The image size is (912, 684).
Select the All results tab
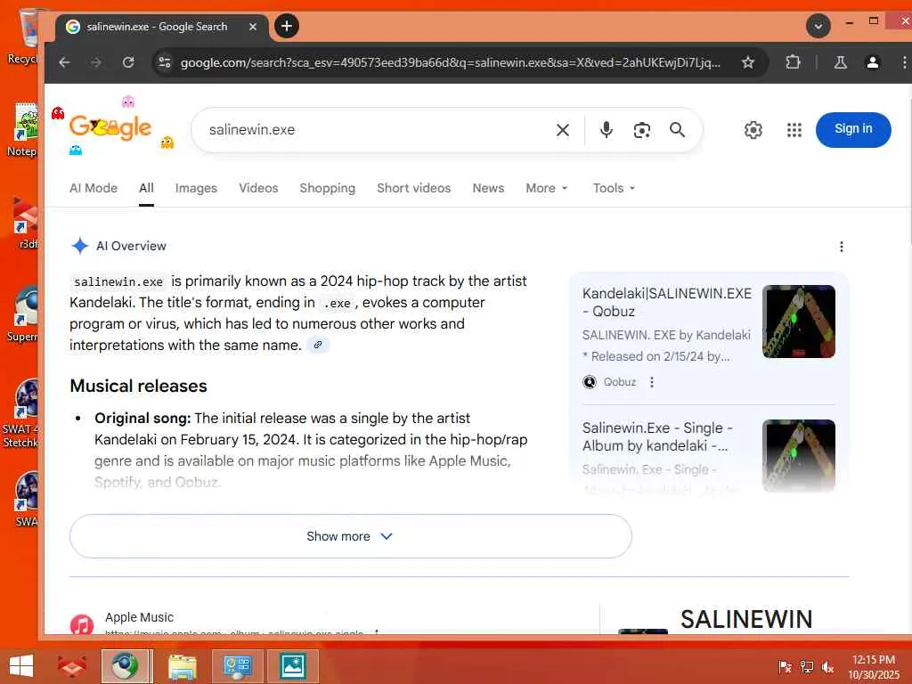click(147, 188)
